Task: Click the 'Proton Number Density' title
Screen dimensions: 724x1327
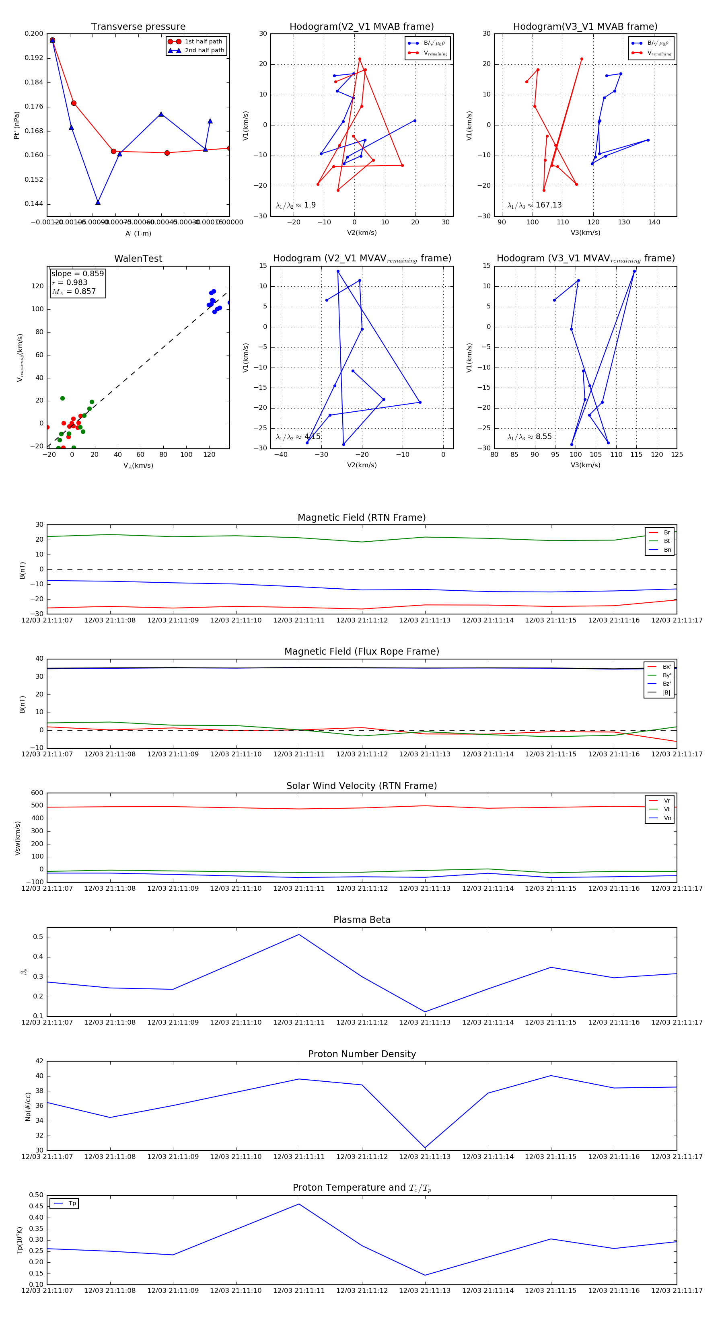Action: [x=362, y=1054]
